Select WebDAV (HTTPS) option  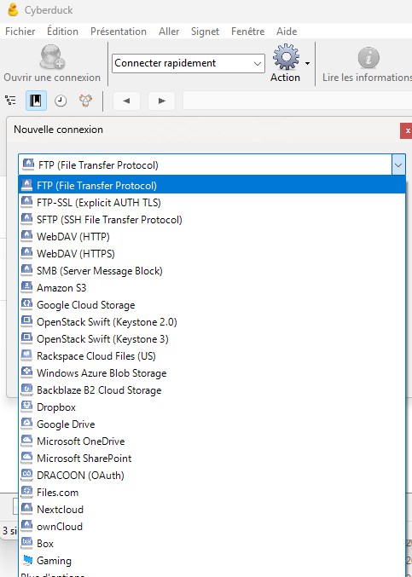click(x=212, y=253)
